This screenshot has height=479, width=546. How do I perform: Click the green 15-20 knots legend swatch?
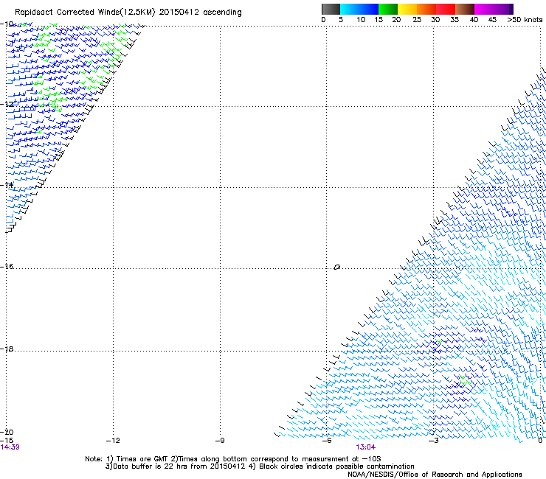tap(388, 9)
